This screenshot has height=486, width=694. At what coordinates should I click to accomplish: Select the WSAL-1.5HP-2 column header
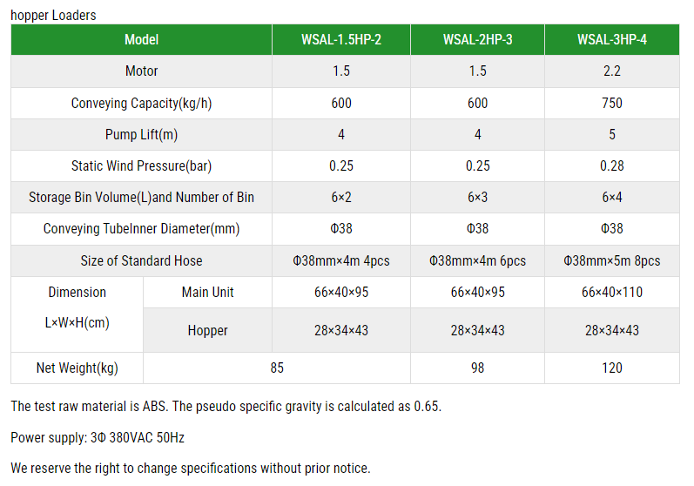pyautogui.click(x=341, y=40)
